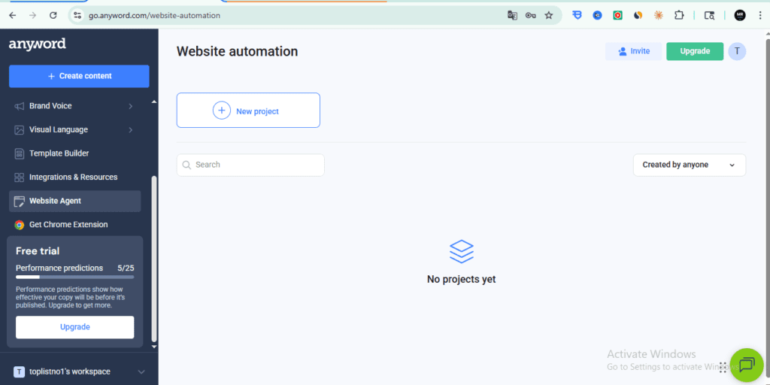Viewport: 770px width, 385px height.
Task: Click the workspace T avatar icon
Action: click(19, 371)
